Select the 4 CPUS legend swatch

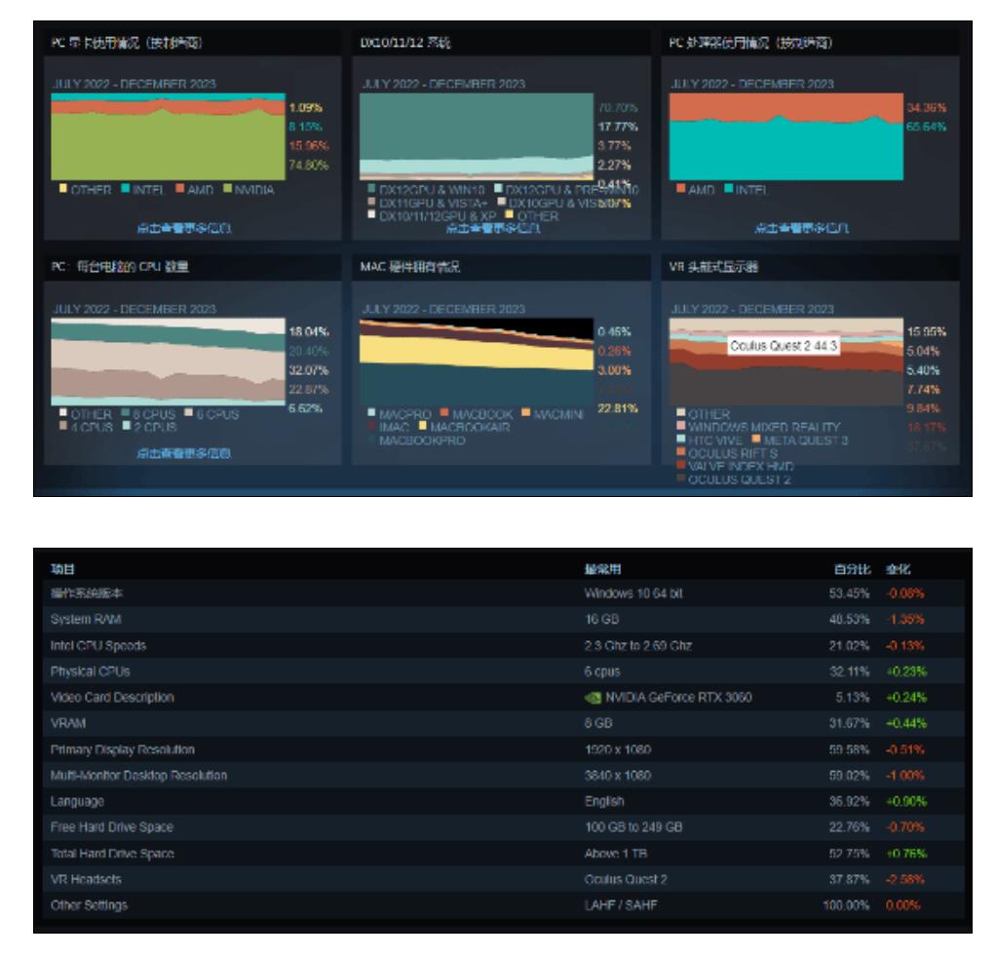pos(63,425)
